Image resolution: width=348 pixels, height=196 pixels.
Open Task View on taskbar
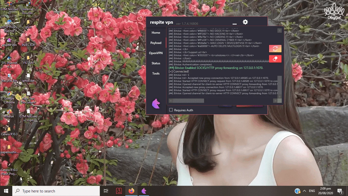106,191
